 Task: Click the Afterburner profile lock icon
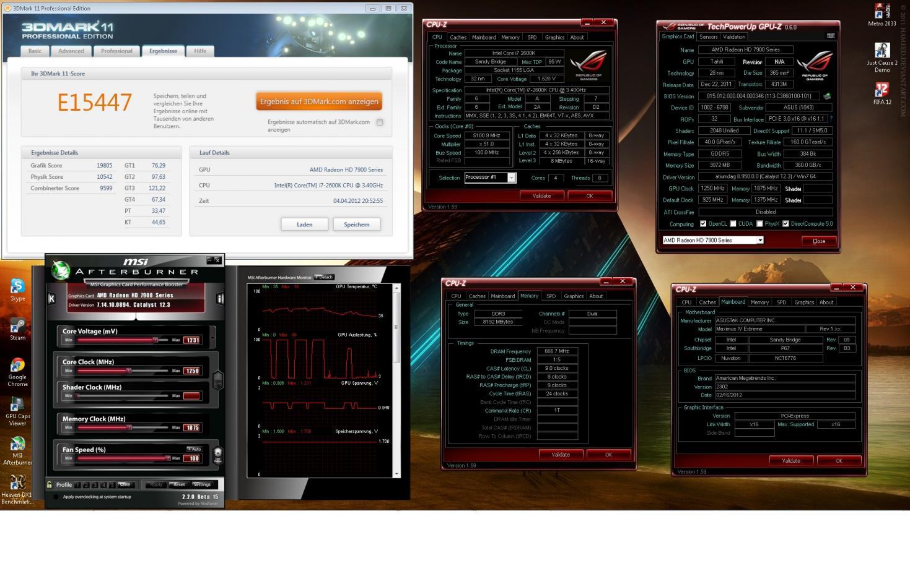click(x=49, y=484)
